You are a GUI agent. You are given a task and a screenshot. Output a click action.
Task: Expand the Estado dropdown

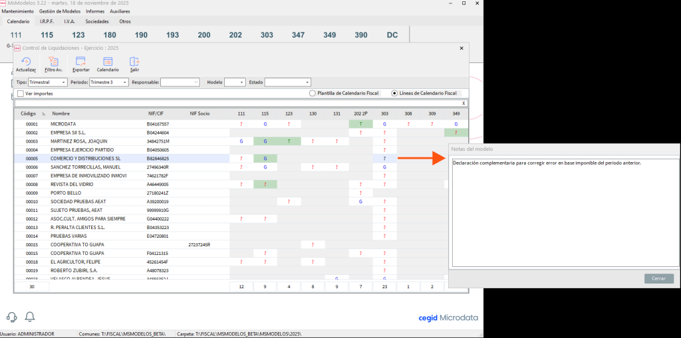(x=307, y=82)
